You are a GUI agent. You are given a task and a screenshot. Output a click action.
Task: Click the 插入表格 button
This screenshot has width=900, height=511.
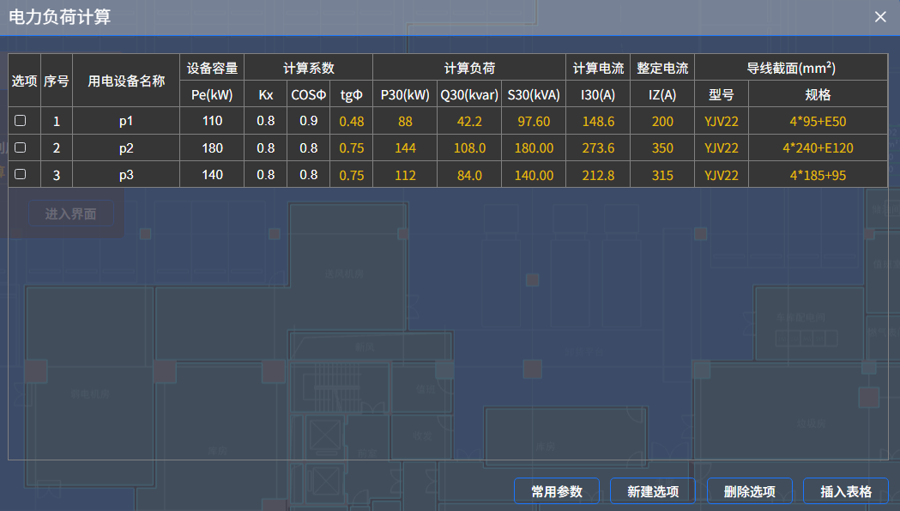[x=846, y=491]
